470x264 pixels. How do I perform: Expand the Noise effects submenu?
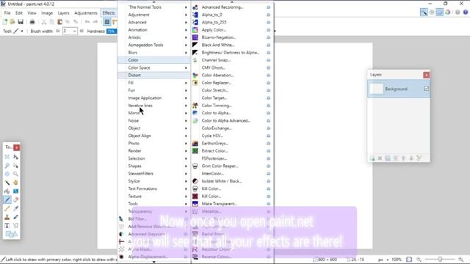click(x=153, y=120)
